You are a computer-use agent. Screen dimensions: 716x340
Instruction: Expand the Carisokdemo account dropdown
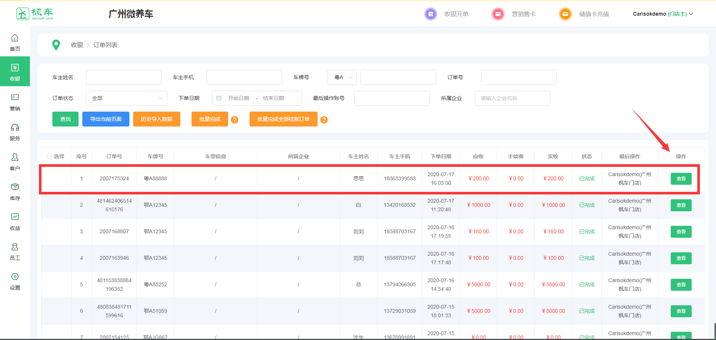coord(663,14)
